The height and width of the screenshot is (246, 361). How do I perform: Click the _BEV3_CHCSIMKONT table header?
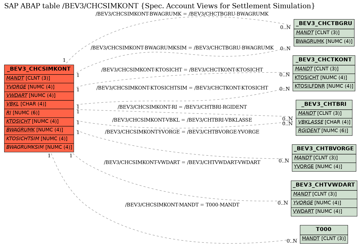point(39,69)
